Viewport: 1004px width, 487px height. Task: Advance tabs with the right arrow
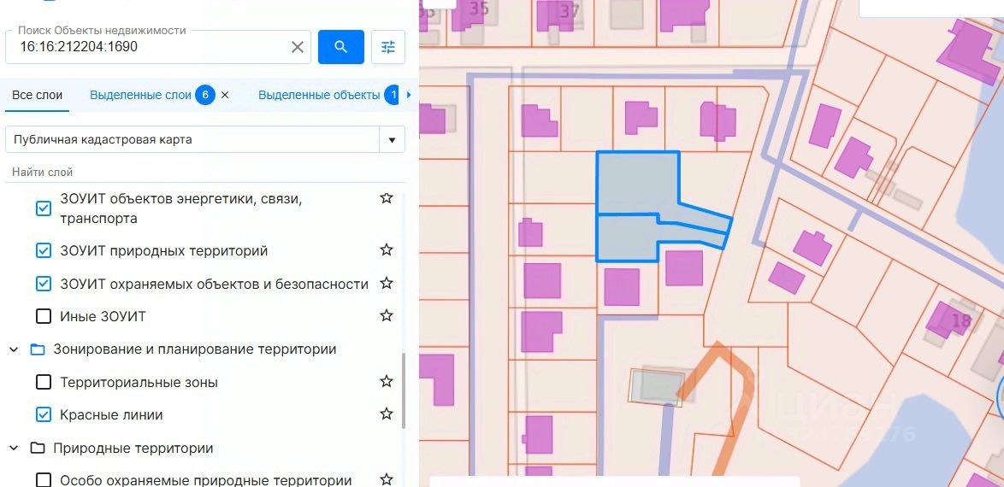[x=409, y=95]
